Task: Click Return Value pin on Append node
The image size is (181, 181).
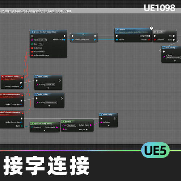Action: [x=91, y=125]
